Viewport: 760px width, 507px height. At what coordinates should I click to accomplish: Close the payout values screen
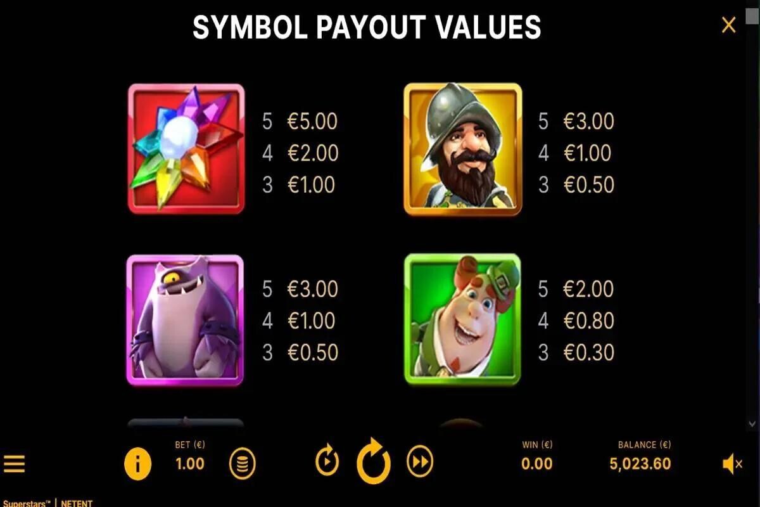coord(729,25)
